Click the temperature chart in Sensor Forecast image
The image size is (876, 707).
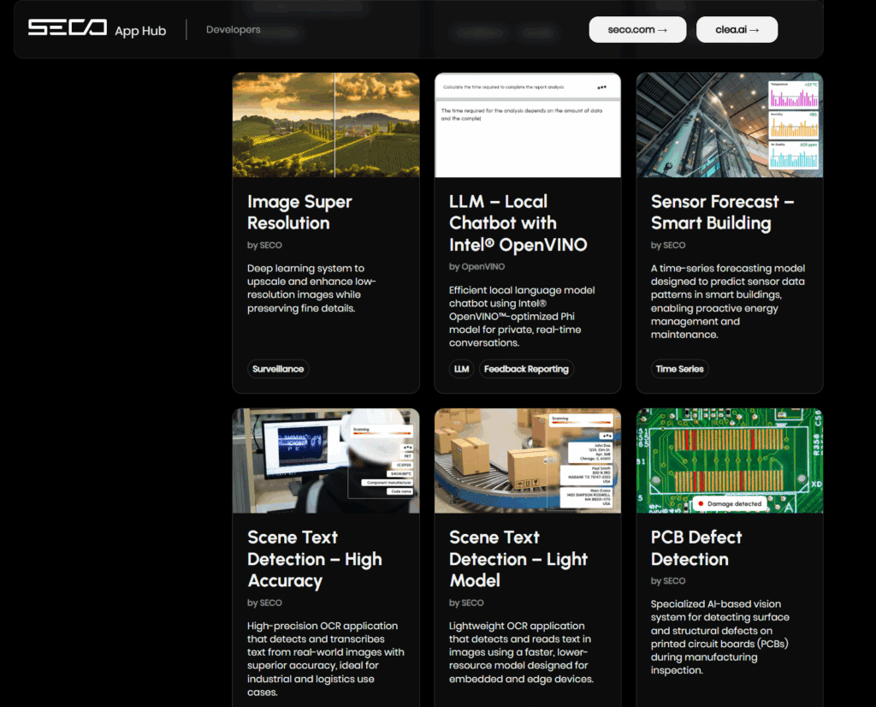point(793,95)
